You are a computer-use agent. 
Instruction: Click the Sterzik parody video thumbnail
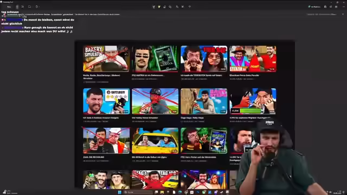coord(253,58)
